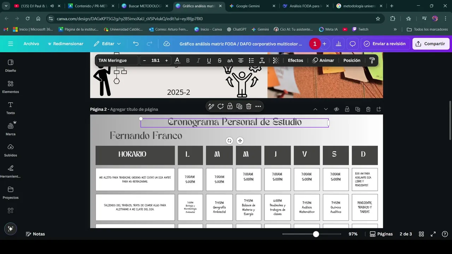The image size is (452, 254).
Task: Switch to Google Gemini browser tab
Action: click(248, 6)
